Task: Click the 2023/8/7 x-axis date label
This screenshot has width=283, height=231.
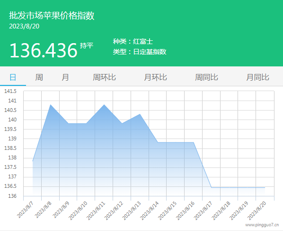Action: click(x=25, y=210)
